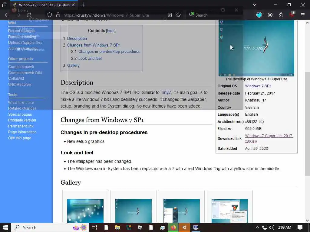Open the notification center icon
This screenshot has width=310, height=232.
click(300, 227)
